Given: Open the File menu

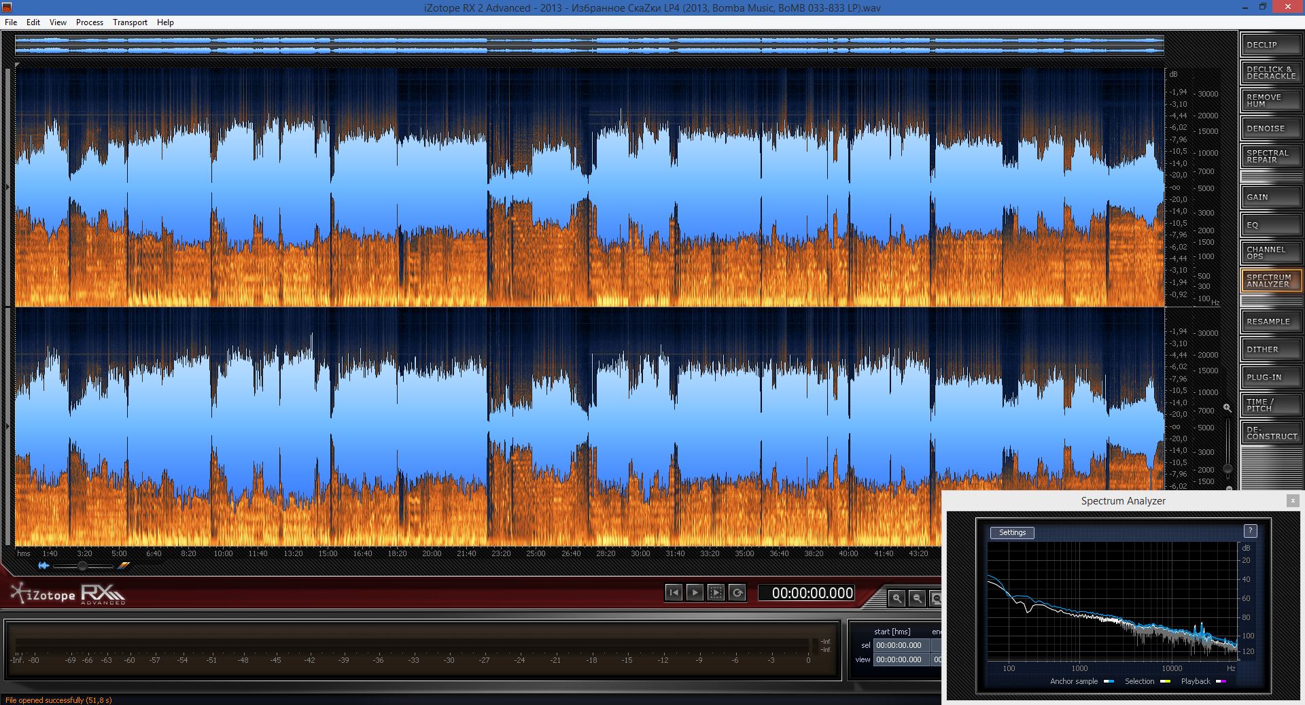Looking at the screenshot, I should click(11, 22).
